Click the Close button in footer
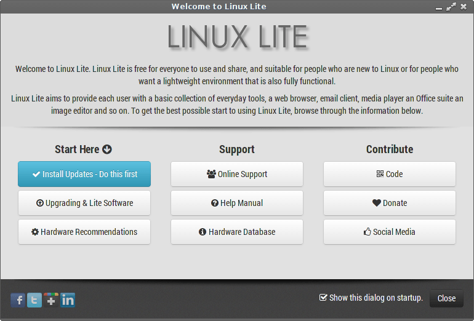The height and width of the screenshot is (321, 474). click(446, 298)
